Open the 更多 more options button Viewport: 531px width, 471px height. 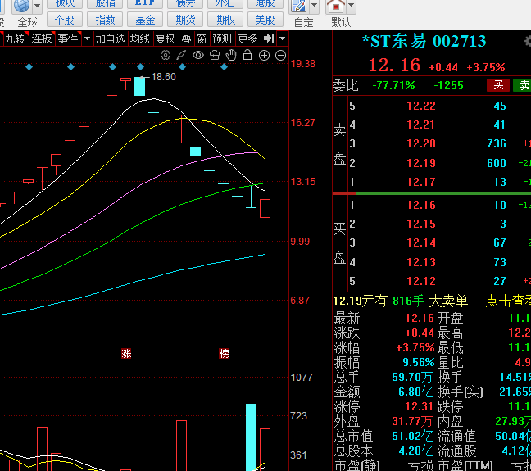click(x=248, y=38)
